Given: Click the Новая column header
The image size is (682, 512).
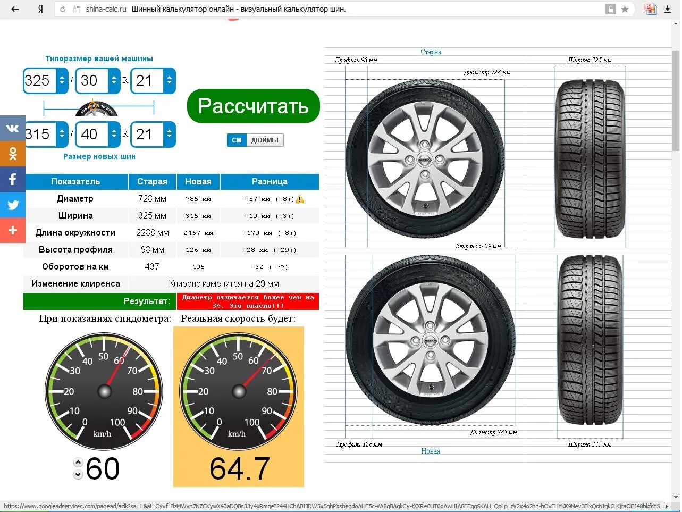Looking at the screenshot, I should 198,181.
